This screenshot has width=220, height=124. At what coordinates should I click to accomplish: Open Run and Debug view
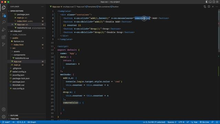4,30
